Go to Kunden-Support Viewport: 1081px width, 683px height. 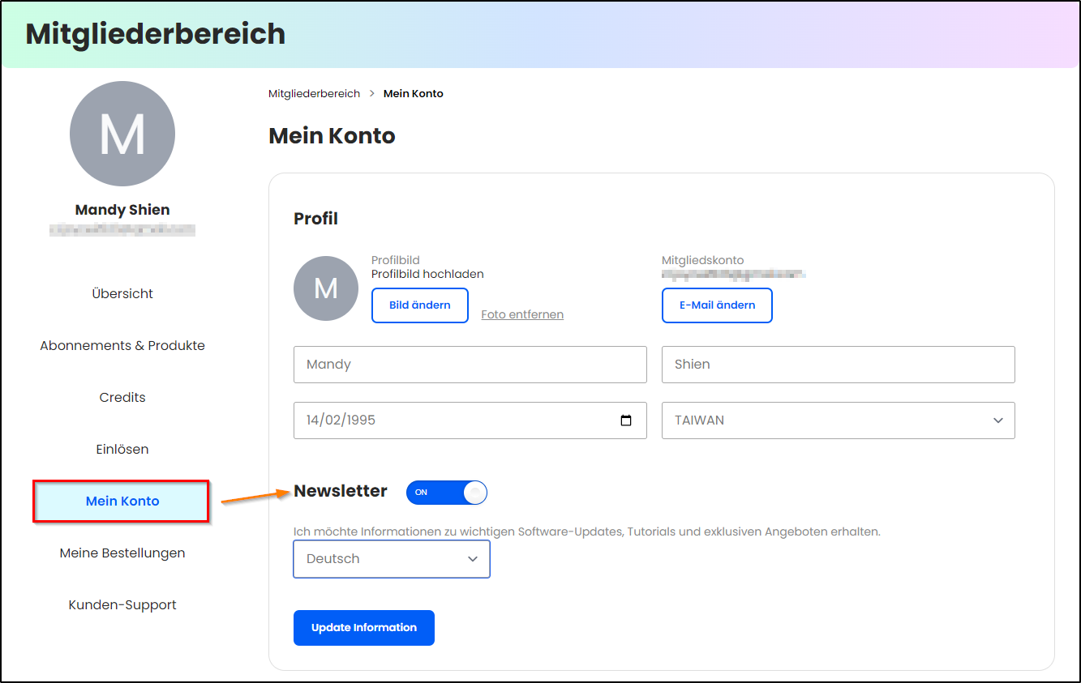tap(122, 604)
